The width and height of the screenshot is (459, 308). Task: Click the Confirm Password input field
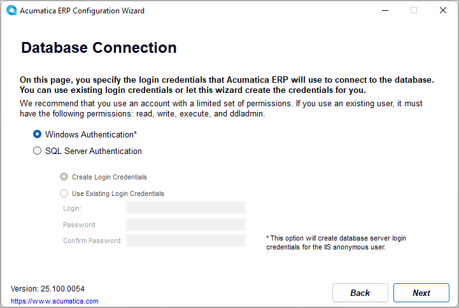pos(185,241)
